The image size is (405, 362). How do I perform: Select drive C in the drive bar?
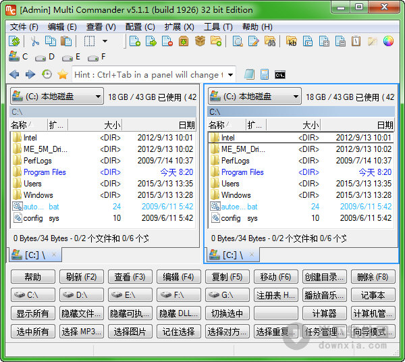pyautogui.click(x=18, y=57)
